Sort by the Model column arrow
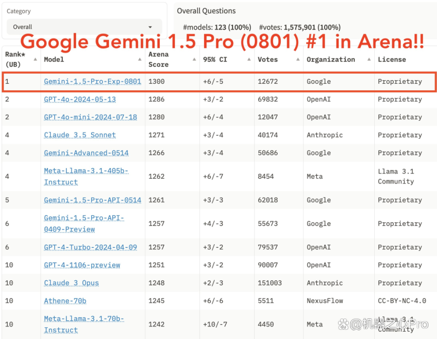The height and width of the screenshot is (339, 437). pos(140,59)
